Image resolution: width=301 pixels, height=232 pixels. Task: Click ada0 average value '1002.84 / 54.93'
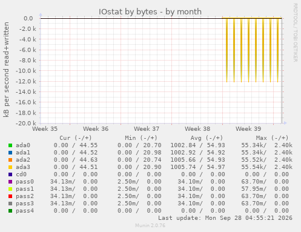click(x=197, y=145)
